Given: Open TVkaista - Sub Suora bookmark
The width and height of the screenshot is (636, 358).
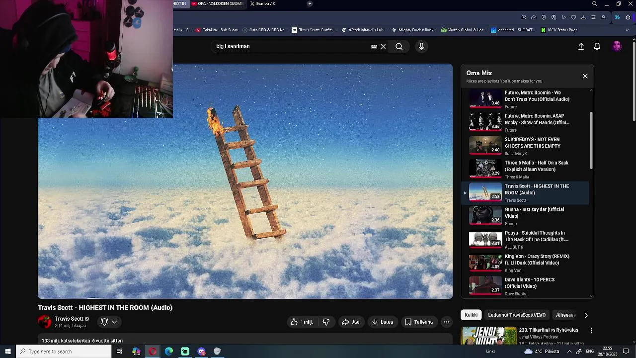Looking at the screenshot, I should 217,30.
